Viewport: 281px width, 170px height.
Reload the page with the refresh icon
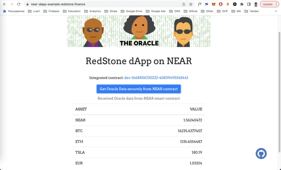pos(18,4)
